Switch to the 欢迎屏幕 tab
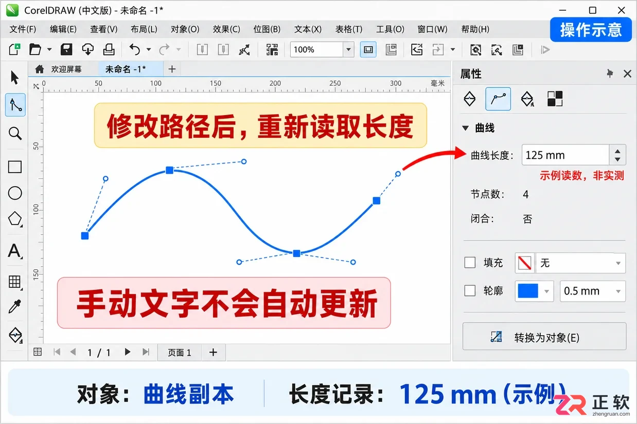This screenshot has width=637, height=424. click(x=58, y=69)
